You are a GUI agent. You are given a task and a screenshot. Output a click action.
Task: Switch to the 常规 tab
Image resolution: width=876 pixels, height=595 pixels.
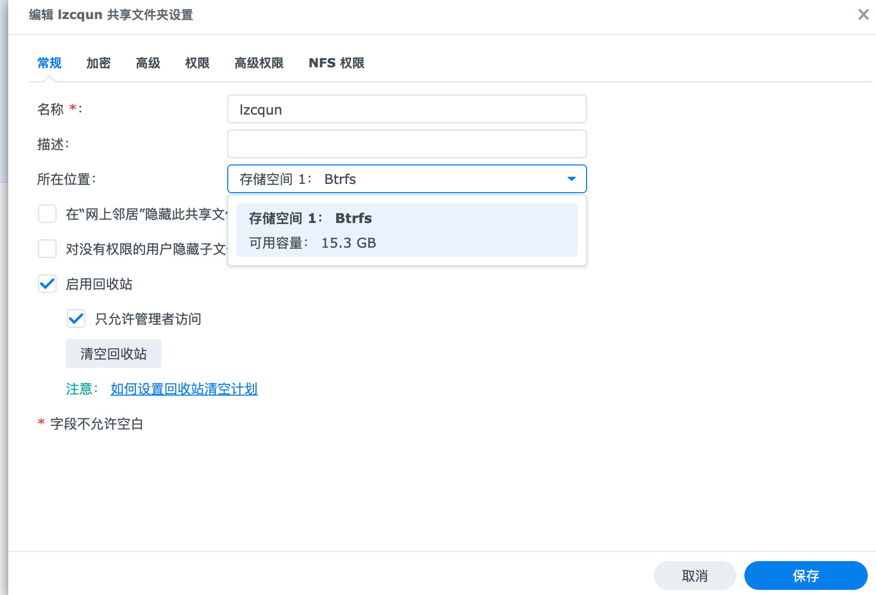tap(49, 63)
